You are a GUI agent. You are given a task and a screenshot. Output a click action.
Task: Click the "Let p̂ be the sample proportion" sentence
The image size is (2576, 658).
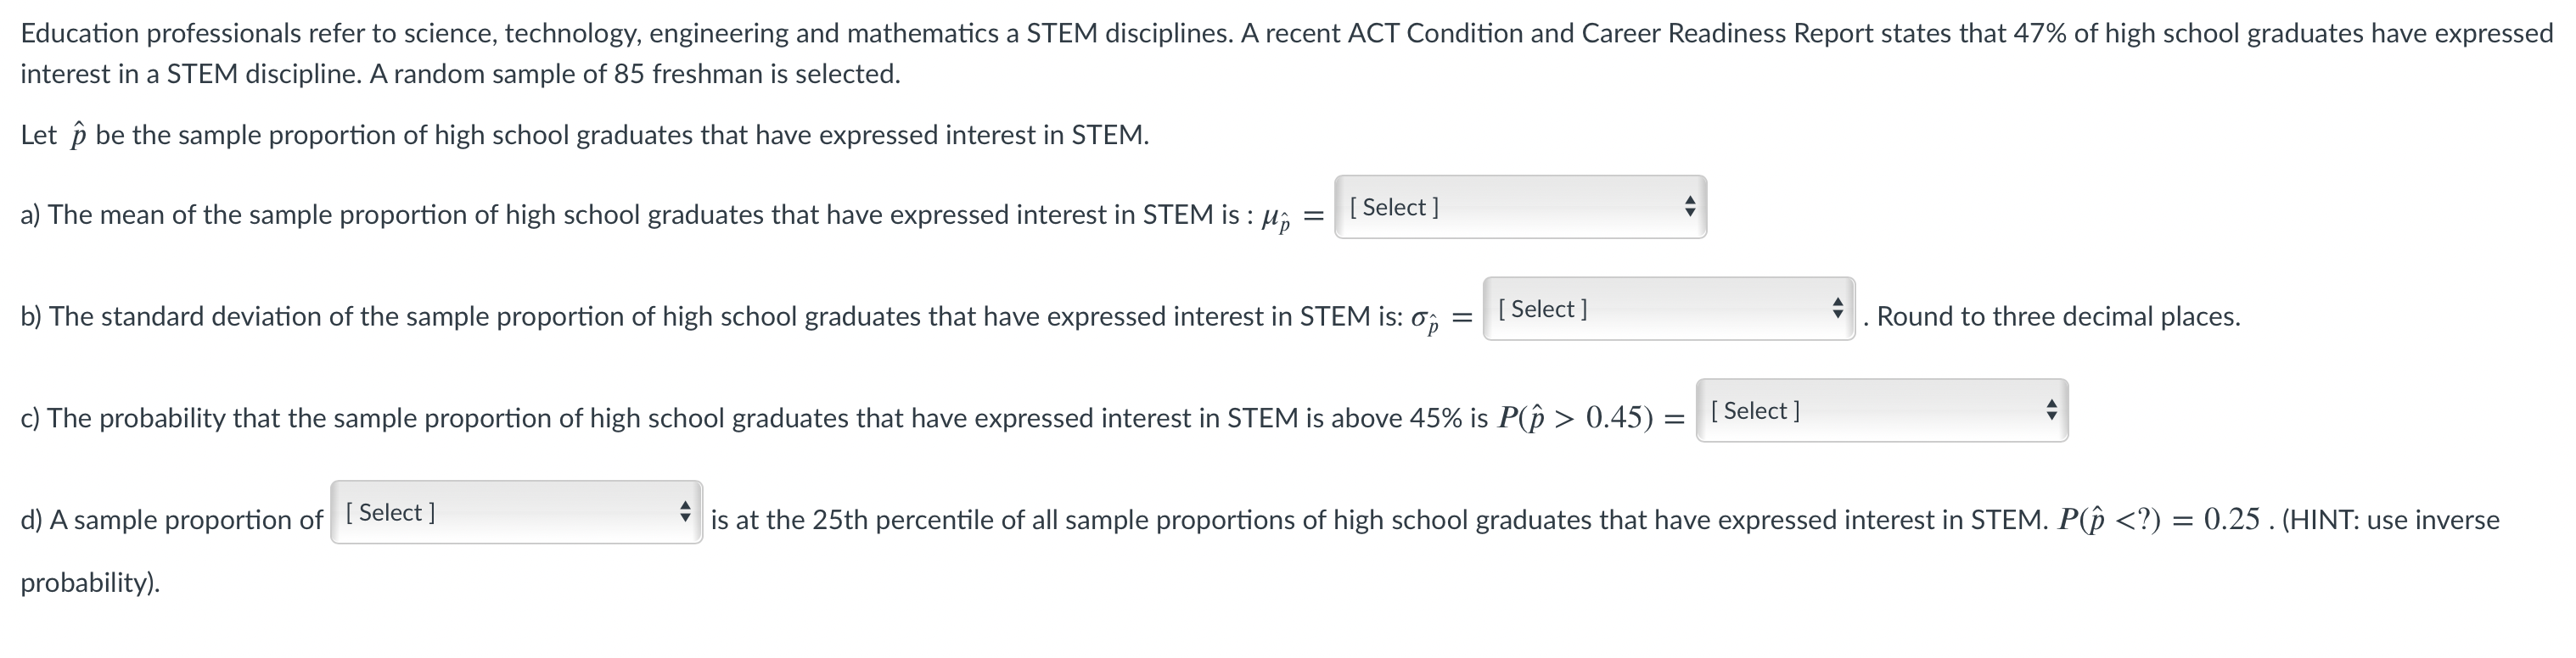click(585, 136)
